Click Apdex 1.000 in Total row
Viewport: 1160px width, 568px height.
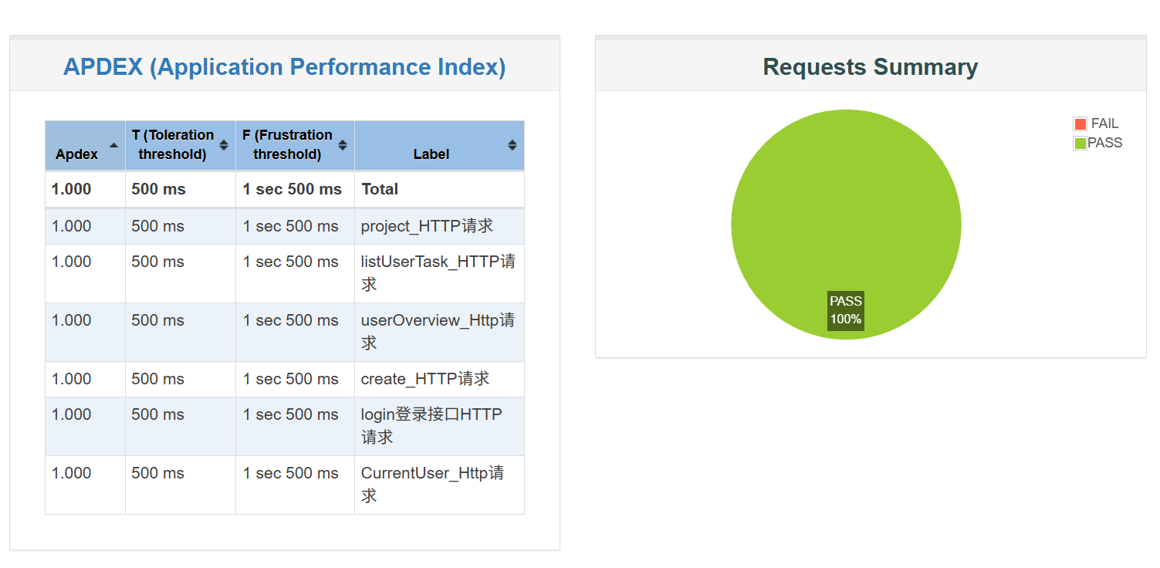(x=71, y=189)
